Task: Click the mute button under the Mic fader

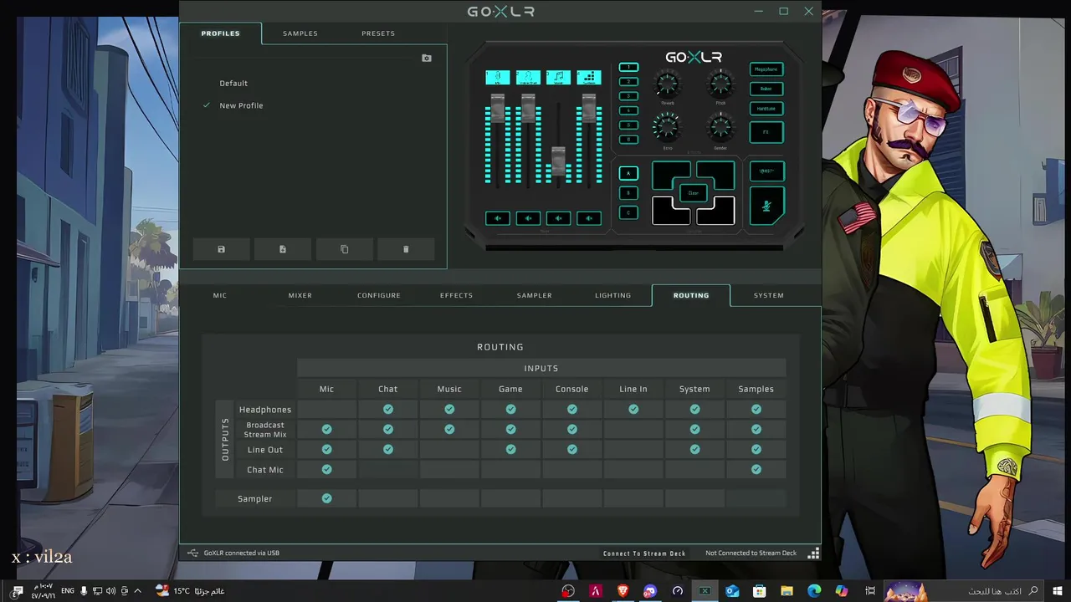Action: point(498,218)
